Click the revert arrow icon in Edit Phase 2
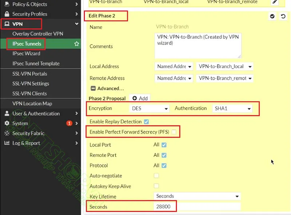The height and width of the screenshot is (215, 291). coord(283,16)
